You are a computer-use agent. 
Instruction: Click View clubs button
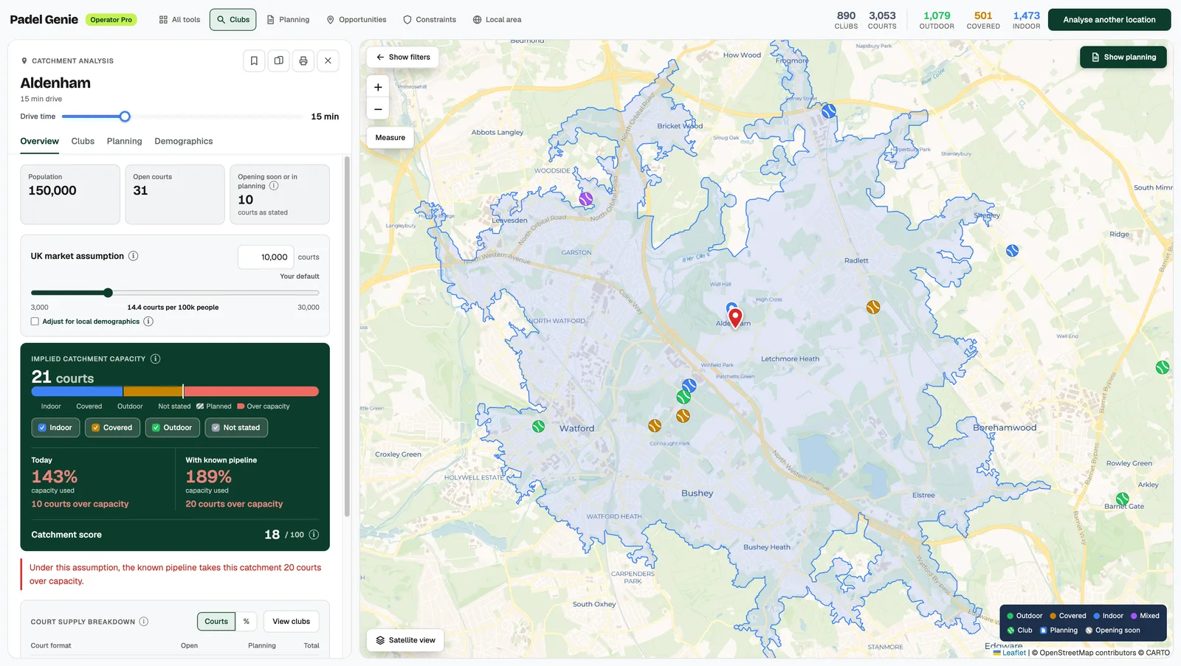point(292,622)
